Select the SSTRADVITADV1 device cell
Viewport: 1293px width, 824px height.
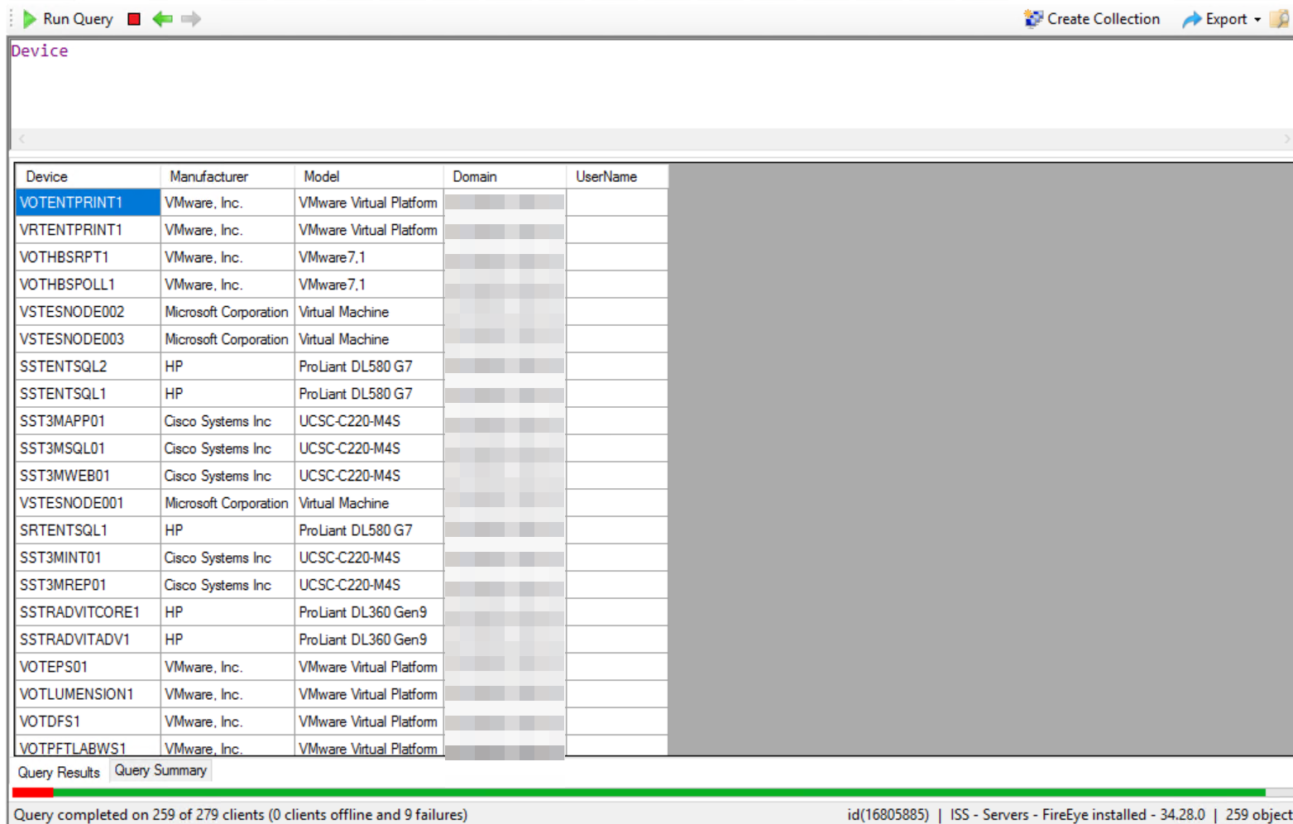pos(88,640)
